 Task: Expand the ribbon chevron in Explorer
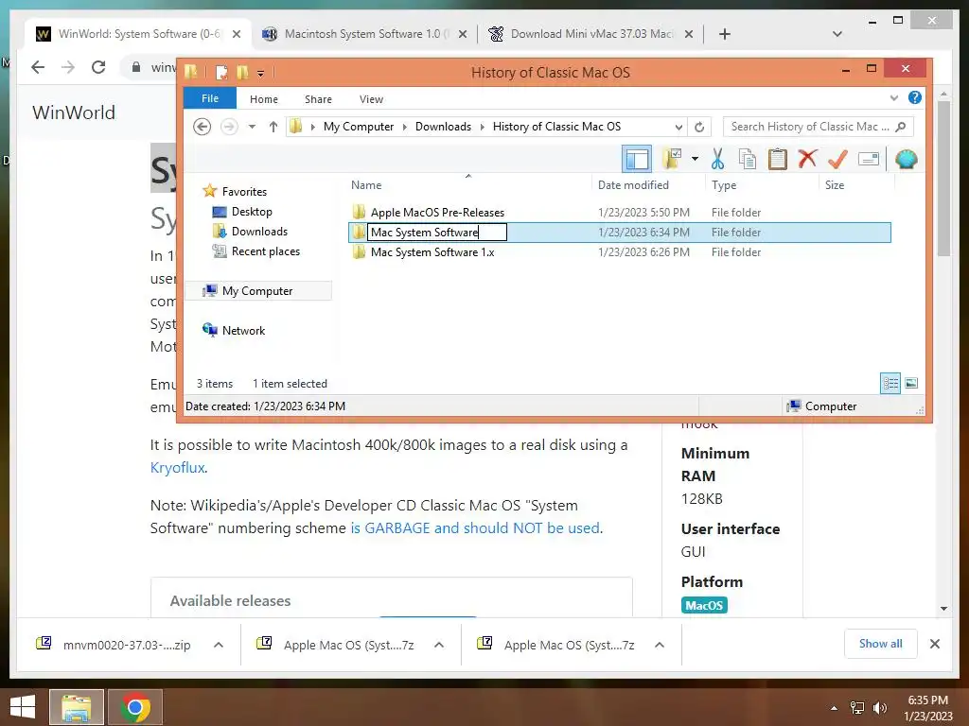[x=893, y=98]
